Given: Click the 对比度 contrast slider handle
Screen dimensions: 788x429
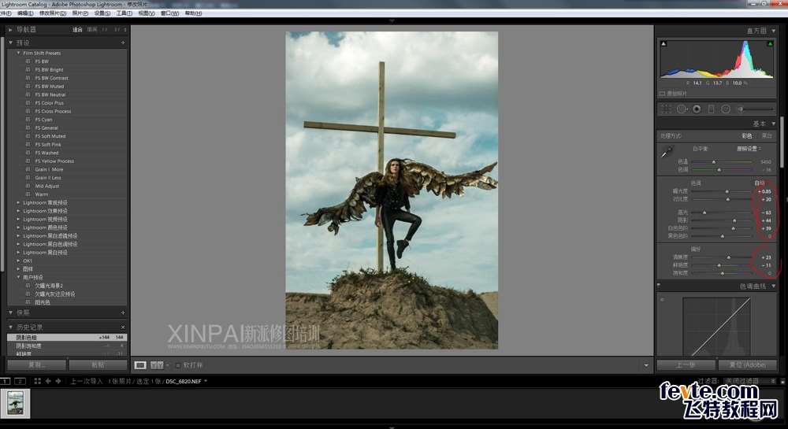Looking at the screenshot, I should 727,199.
